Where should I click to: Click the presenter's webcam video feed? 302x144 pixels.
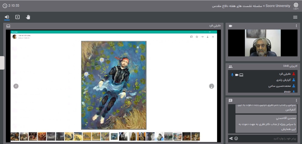[x=263, y=43]
